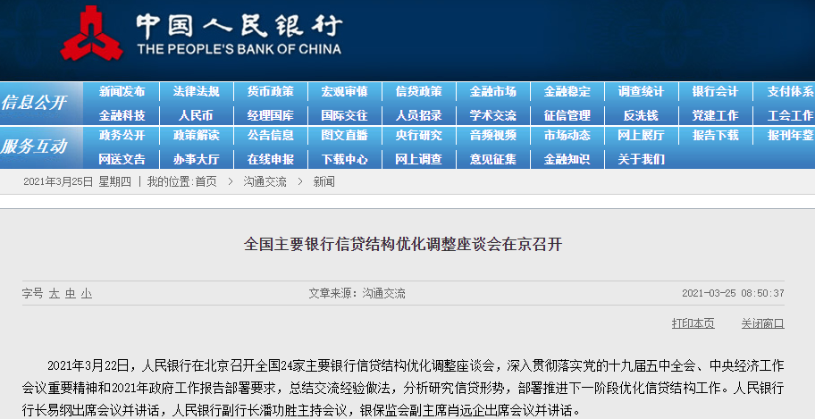Open 政务公开 under 服务互动
Screen dimensions: 815x419
122,136
